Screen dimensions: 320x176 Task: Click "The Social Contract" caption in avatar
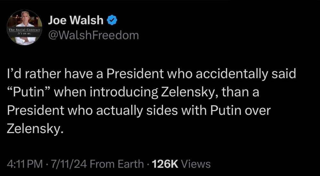coord(23,30)
